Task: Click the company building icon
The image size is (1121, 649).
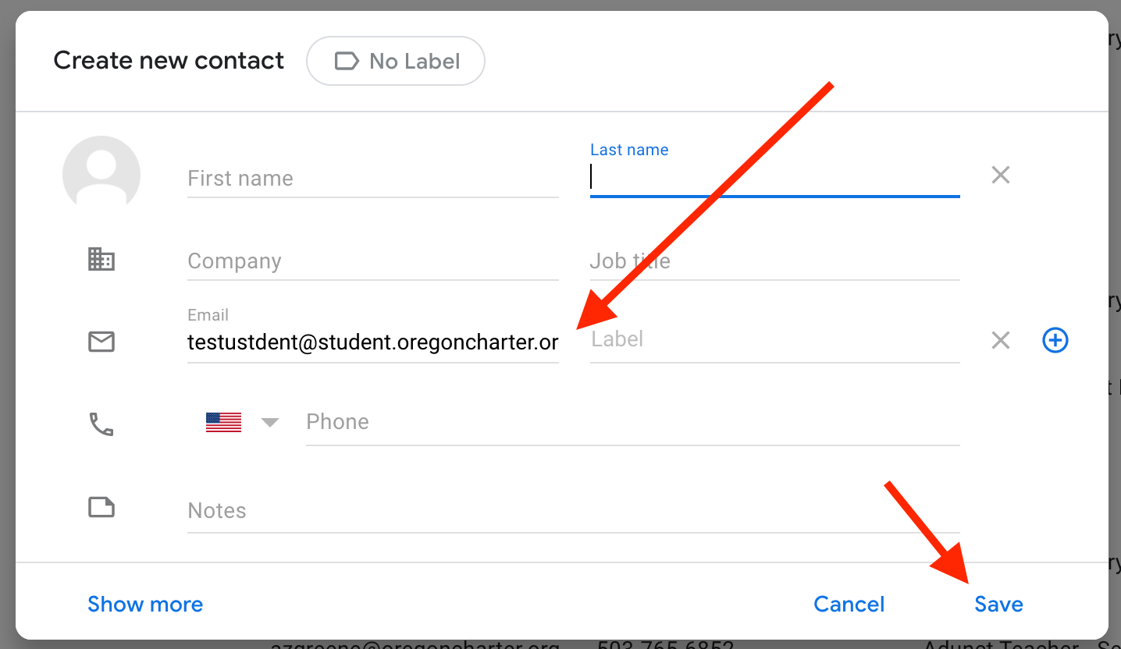Action: [x=101, y=259]
